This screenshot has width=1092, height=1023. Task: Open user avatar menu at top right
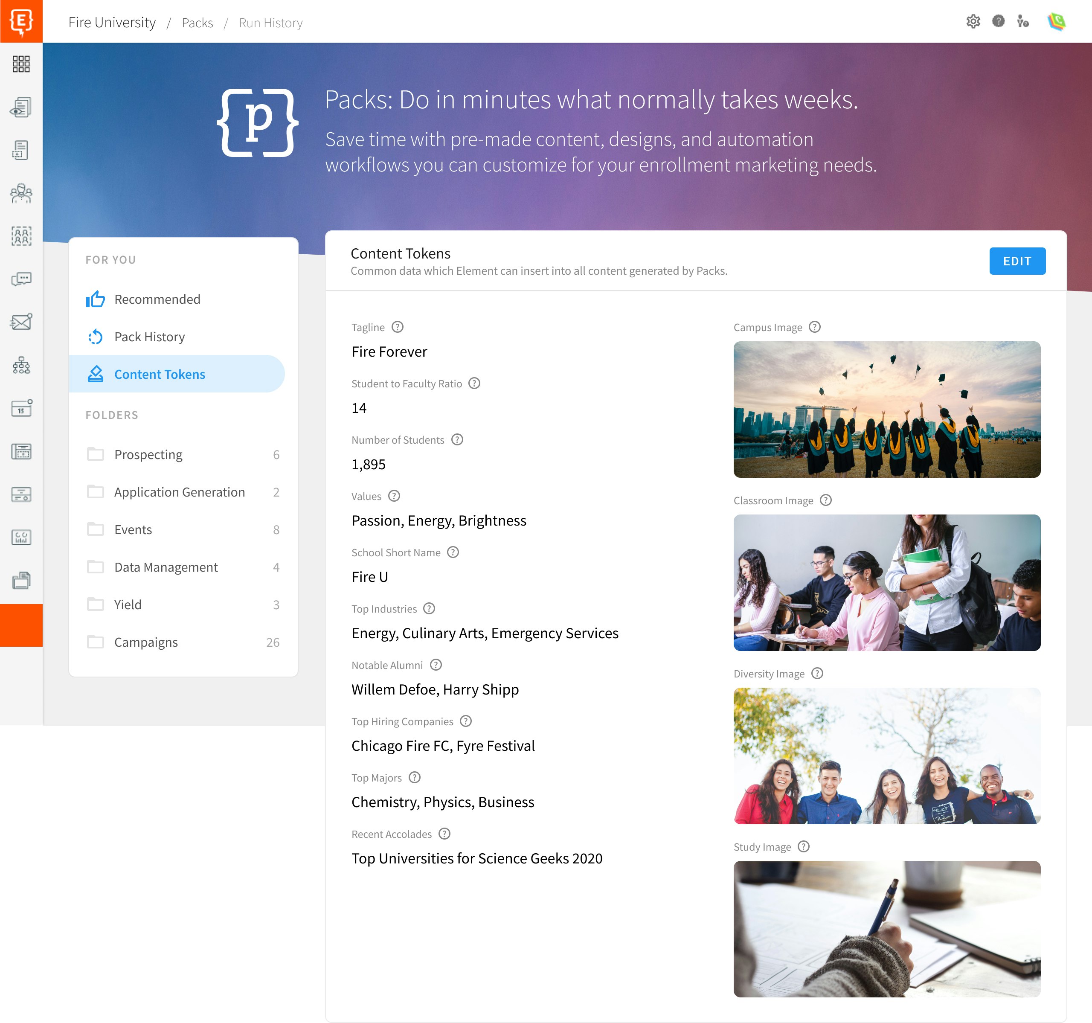click(1056, 21)
